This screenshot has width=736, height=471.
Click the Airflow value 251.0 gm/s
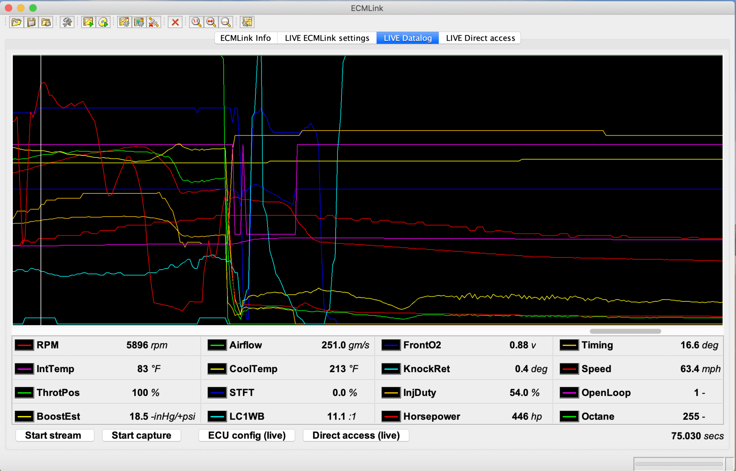[x=345, y=345]
